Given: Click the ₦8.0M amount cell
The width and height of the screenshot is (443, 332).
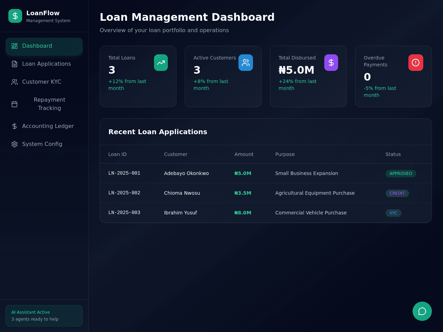Looking at the screenshot, I should click(243, 213).
